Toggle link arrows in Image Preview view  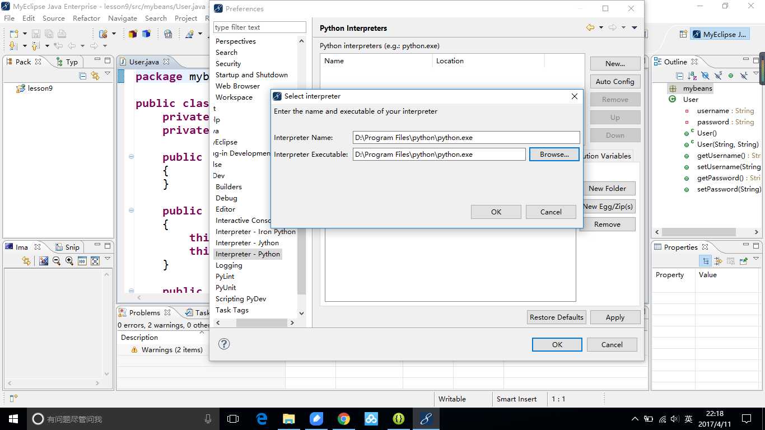point(26,261)
